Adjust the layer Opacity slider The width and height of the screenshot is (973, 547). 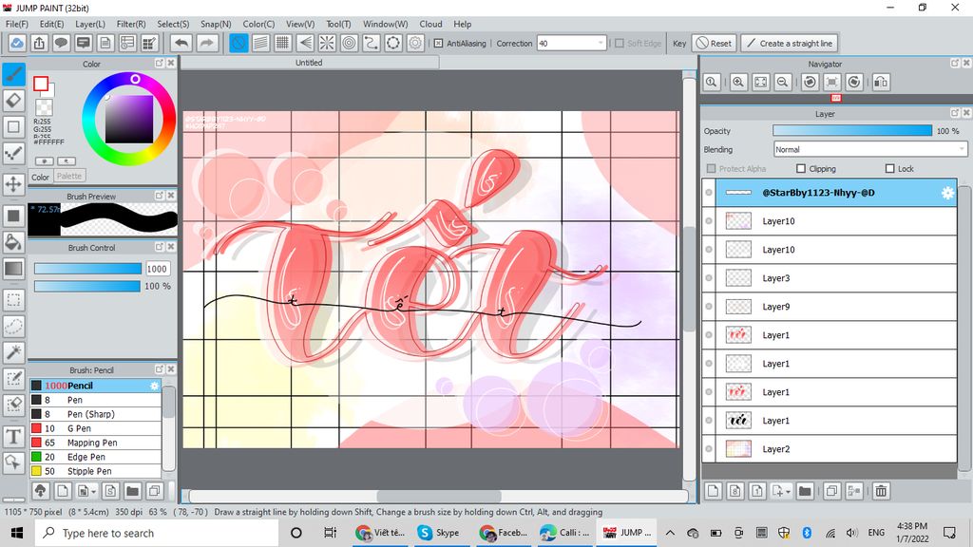[x=852, y=130]
